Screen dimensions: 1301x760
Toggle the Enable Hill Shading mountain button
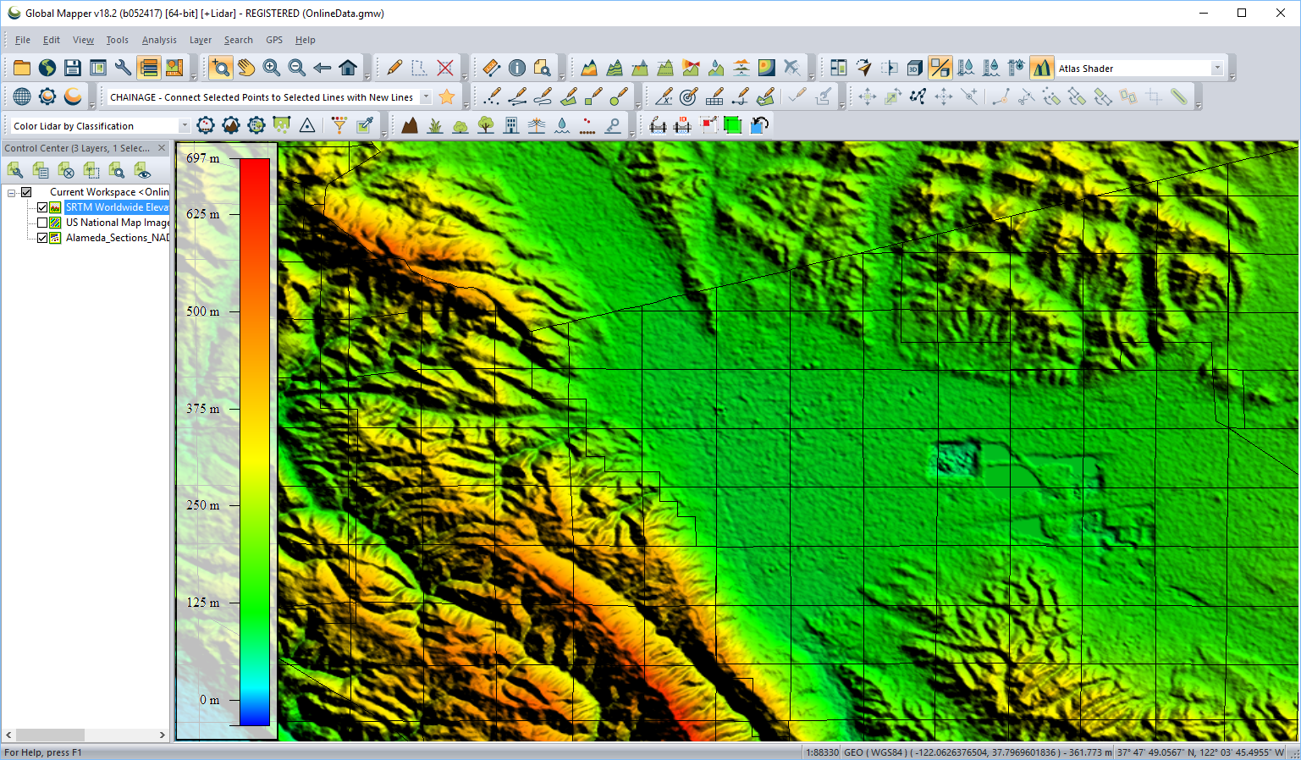(1042, 68)
